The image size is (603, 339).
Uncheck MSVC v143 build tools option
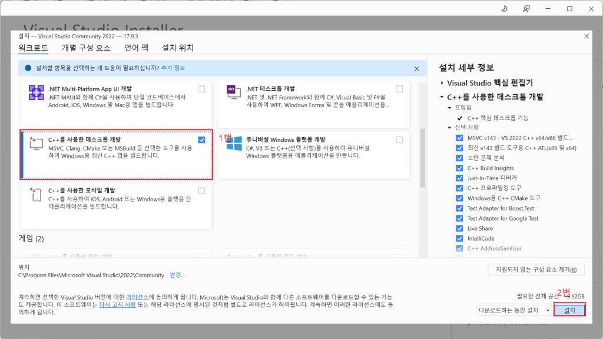(459, 138)
